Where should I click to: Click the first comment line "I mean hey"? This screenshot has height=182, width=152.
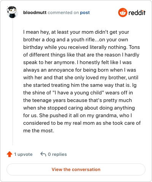point(76,32)
